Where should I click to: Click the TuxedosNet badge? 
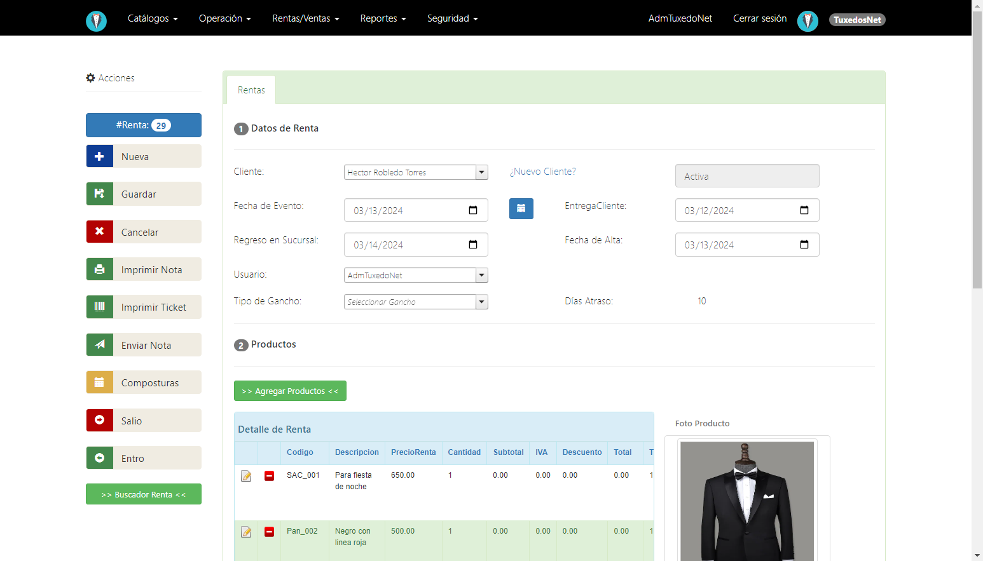pyautogui.click(x=857, y=20)
